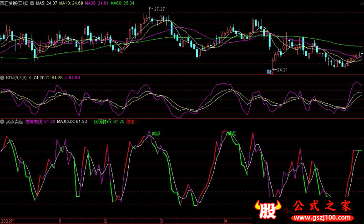Click the D: 64.26 value
Viewport: 364px width, 224px height.
point(54,77)
